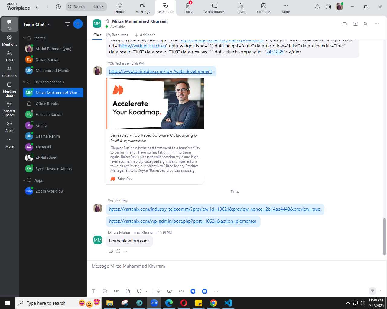Open the Contacts tab

[264, 8]
